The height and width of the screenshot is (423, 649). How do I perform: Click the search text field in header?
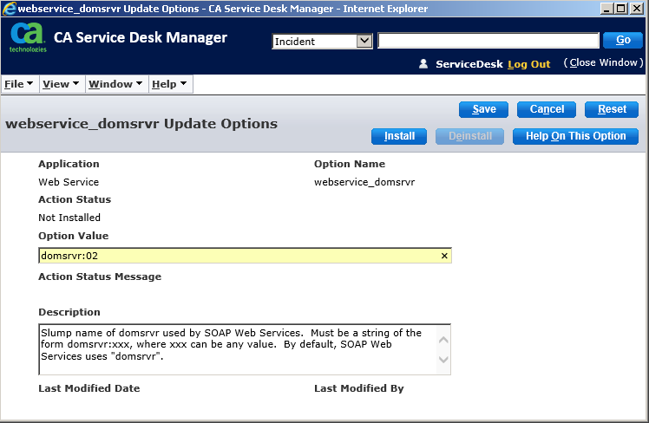click(x=488, y=41)
